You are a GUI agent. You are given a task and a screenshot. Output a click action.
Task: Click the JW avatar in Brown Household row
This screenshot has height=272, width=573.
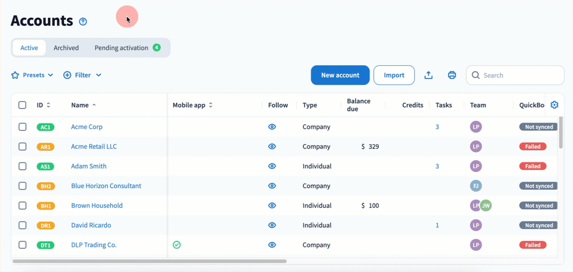pyautogui.click(x=486, y=205)
